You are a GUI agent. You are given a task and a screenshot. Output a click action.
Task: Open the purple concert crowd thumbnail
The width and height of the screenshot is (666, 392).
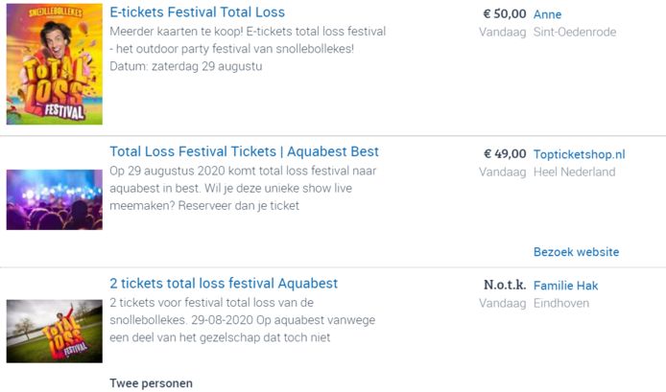click(x=54, y=198)
